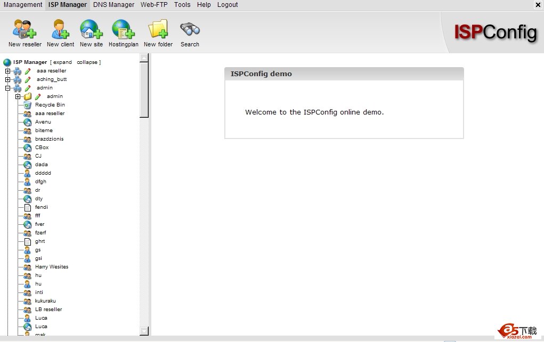Select the inti entry in the tree

39,292
